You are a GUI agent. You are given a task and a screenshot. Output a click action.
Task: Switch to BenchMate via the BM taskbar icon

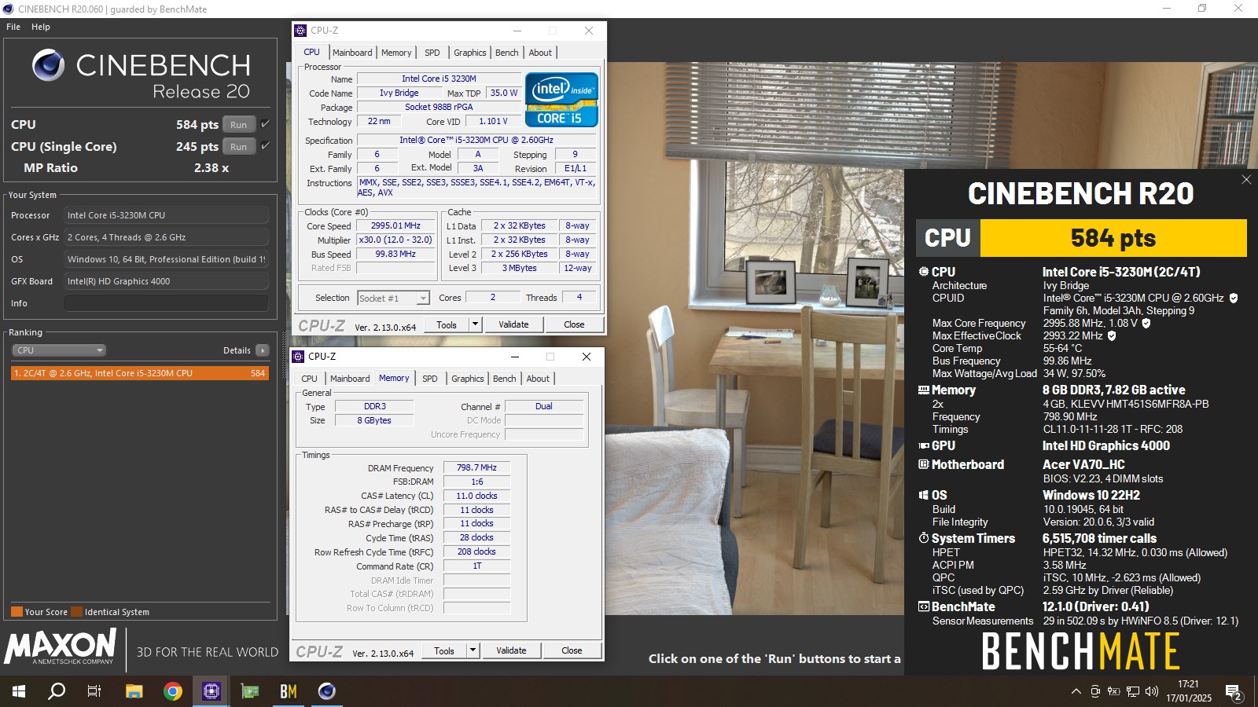pos(289,691)
